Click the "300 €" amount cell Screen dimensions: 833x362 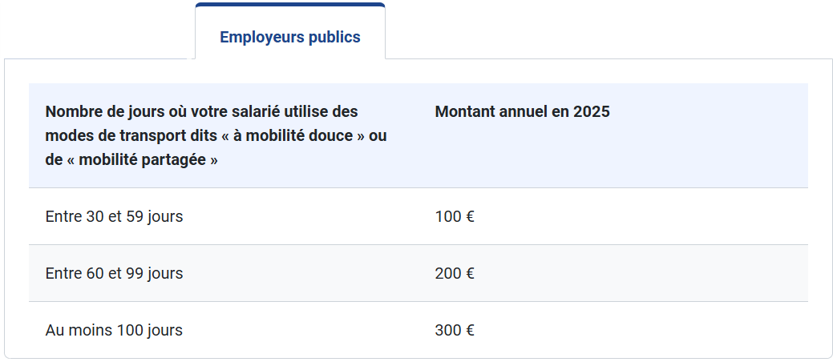click(455, 330)
